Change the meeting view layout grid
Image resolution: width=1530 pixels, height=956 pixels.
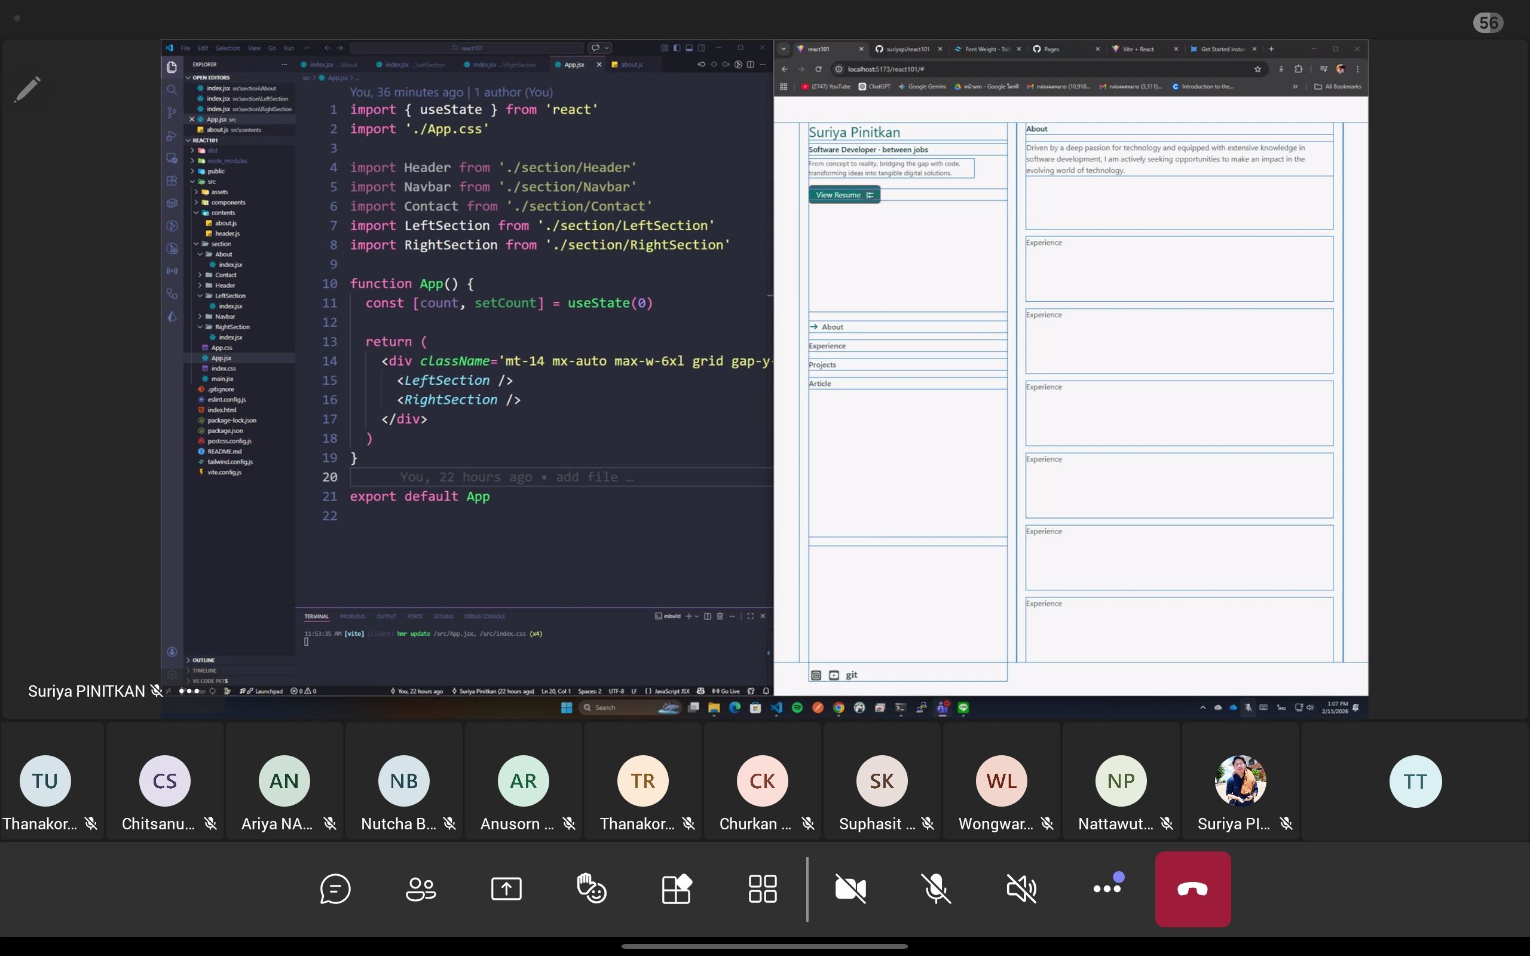(763, 889)
